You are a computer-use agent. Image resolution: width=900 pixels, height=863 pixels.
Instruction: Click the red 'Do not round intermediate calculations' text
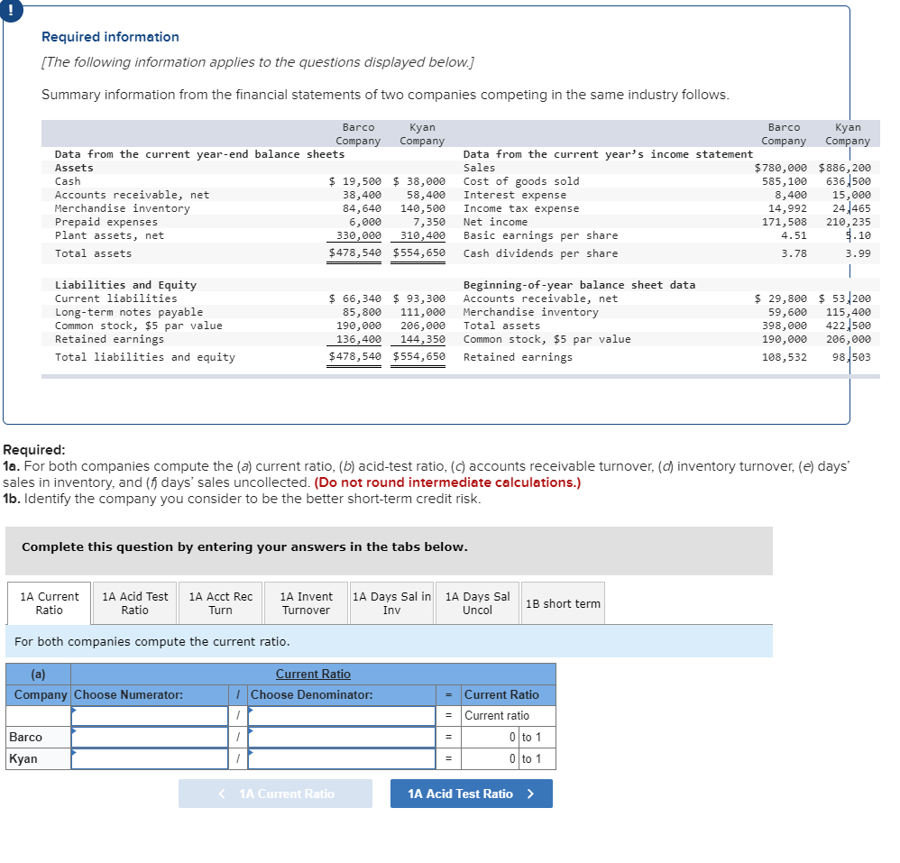(447, 482)
